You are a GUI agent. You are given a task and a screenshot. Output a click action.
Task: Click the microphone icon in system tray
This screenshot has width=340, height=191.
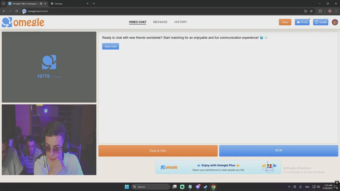(300, 187)
